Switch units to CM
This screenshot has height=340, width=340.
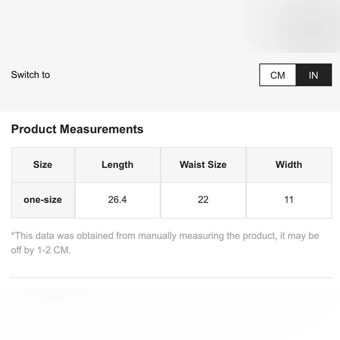tap(277, 75)
